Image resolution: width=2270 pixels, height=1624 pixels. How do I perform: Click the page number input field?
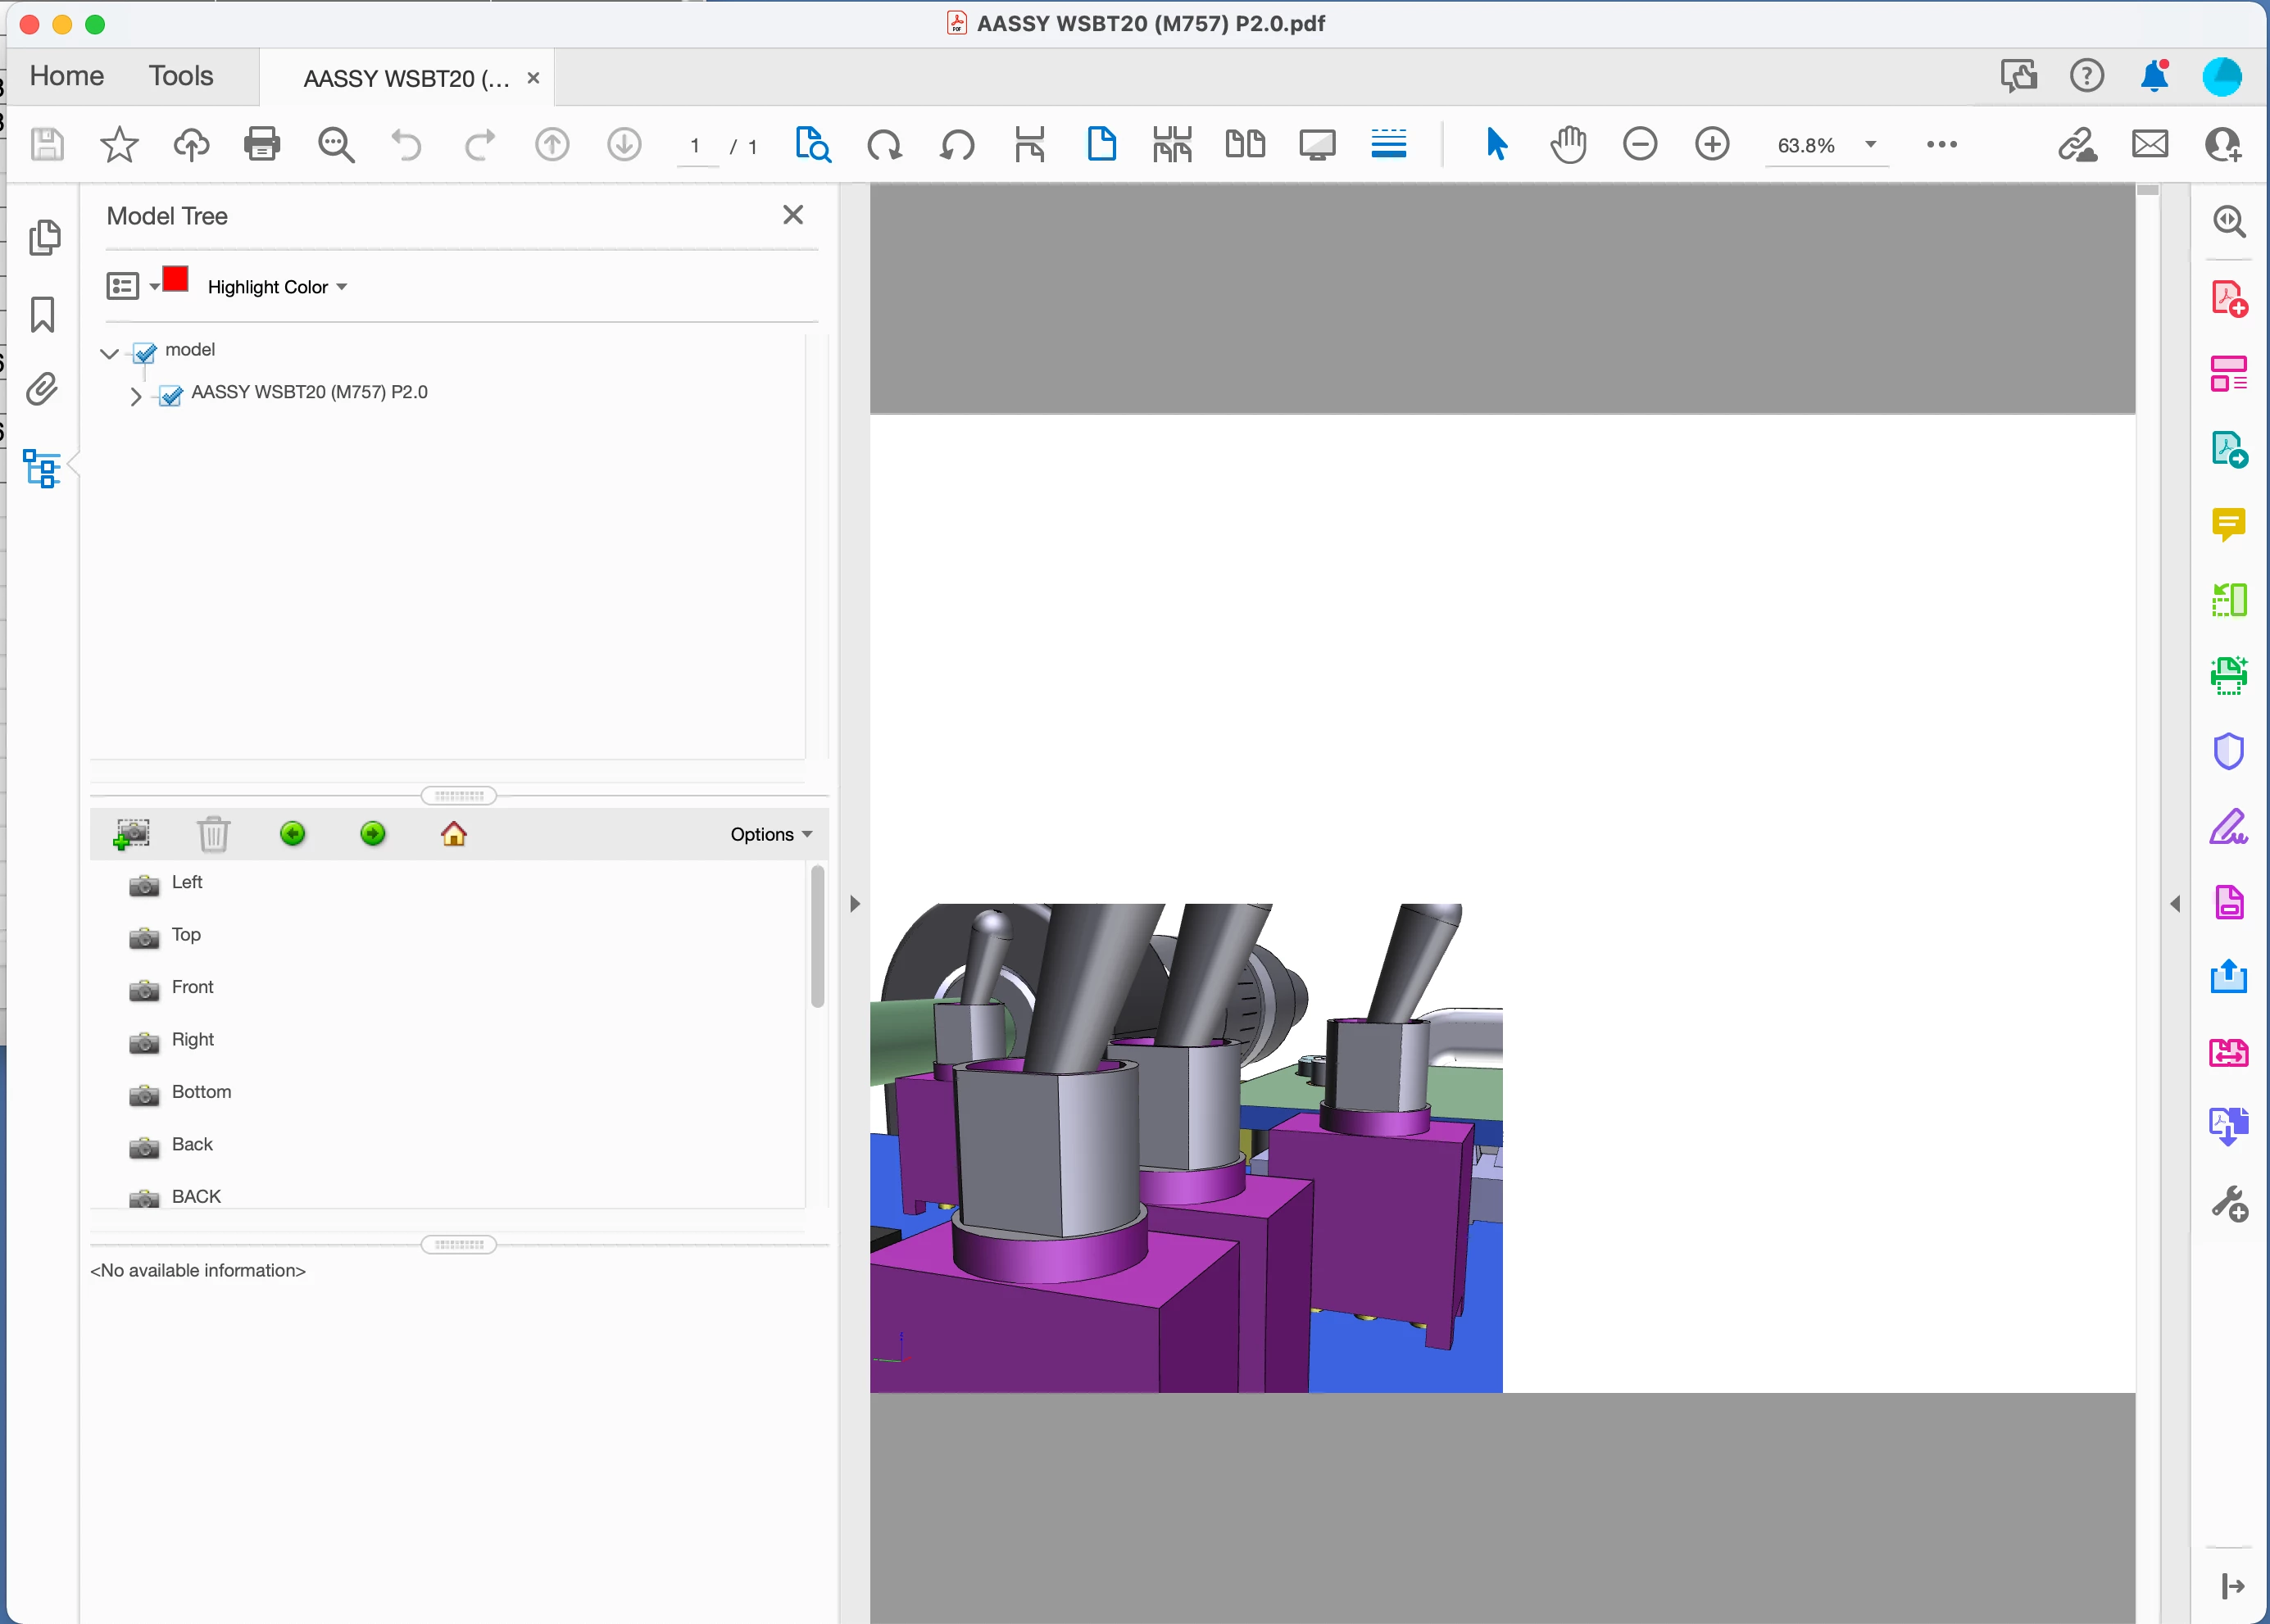pyautogui.click(x=696, y=146)
